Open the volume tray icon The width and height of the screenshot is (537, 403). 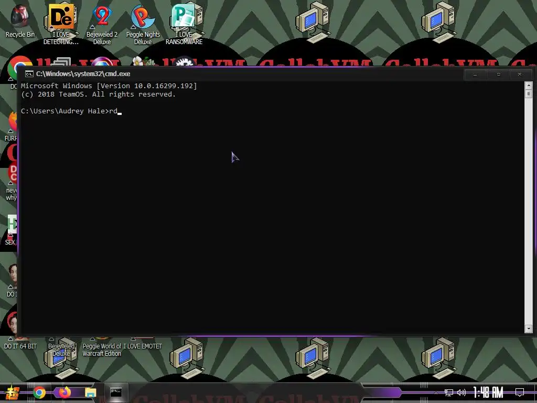click(x=461, y=393)
